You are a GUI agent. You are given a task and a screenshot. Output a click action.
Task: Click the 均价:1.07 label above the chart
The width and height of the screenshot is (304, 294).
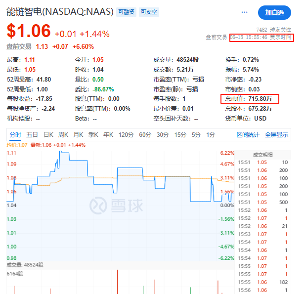click(17, 145)
